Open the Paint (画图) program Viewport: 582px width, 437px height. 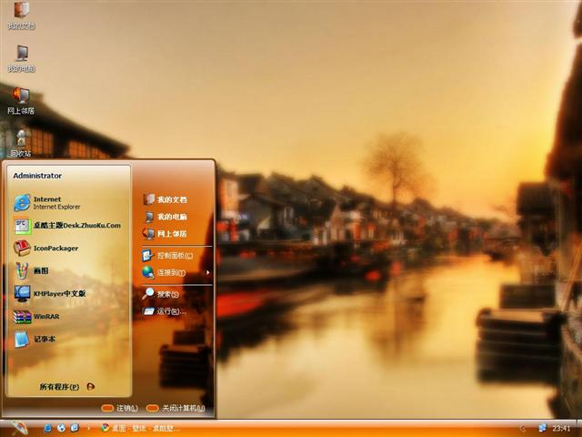41,270
